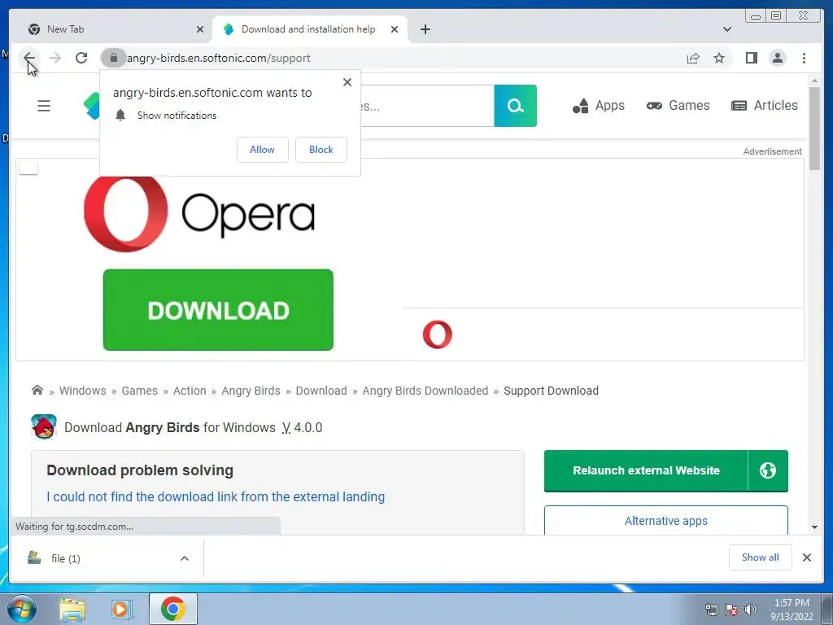This screenshot has height=625, width=833.
Task: Close Download and installation help tab
Action: (395, 29)
